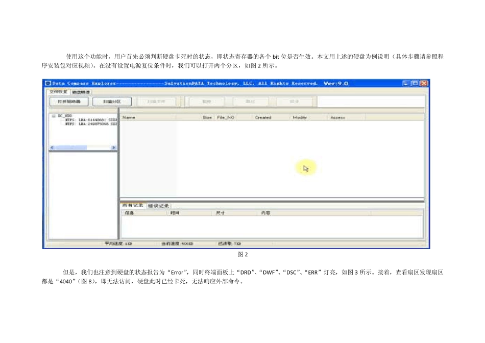Viewport: 485px width, 343px height.
Task: Open the 所有记录 log tab
Action: point(133,205)
